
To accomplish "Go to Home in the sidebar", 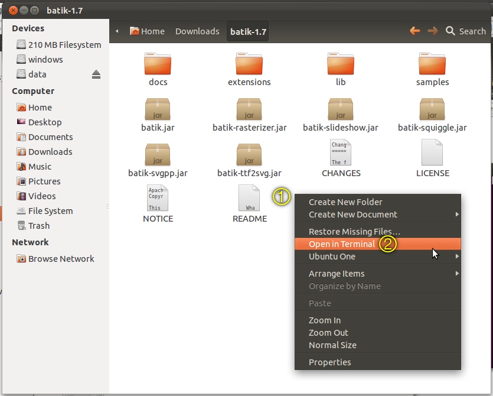I will click(34, 108).
